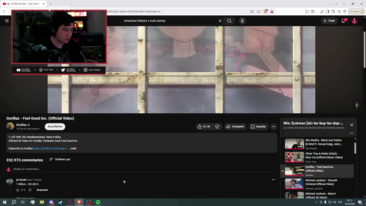Dislike the '1 Billion... We did it' comment
Image resolution: width=366 pixels, height=206 pixels.
pos(30,190)
